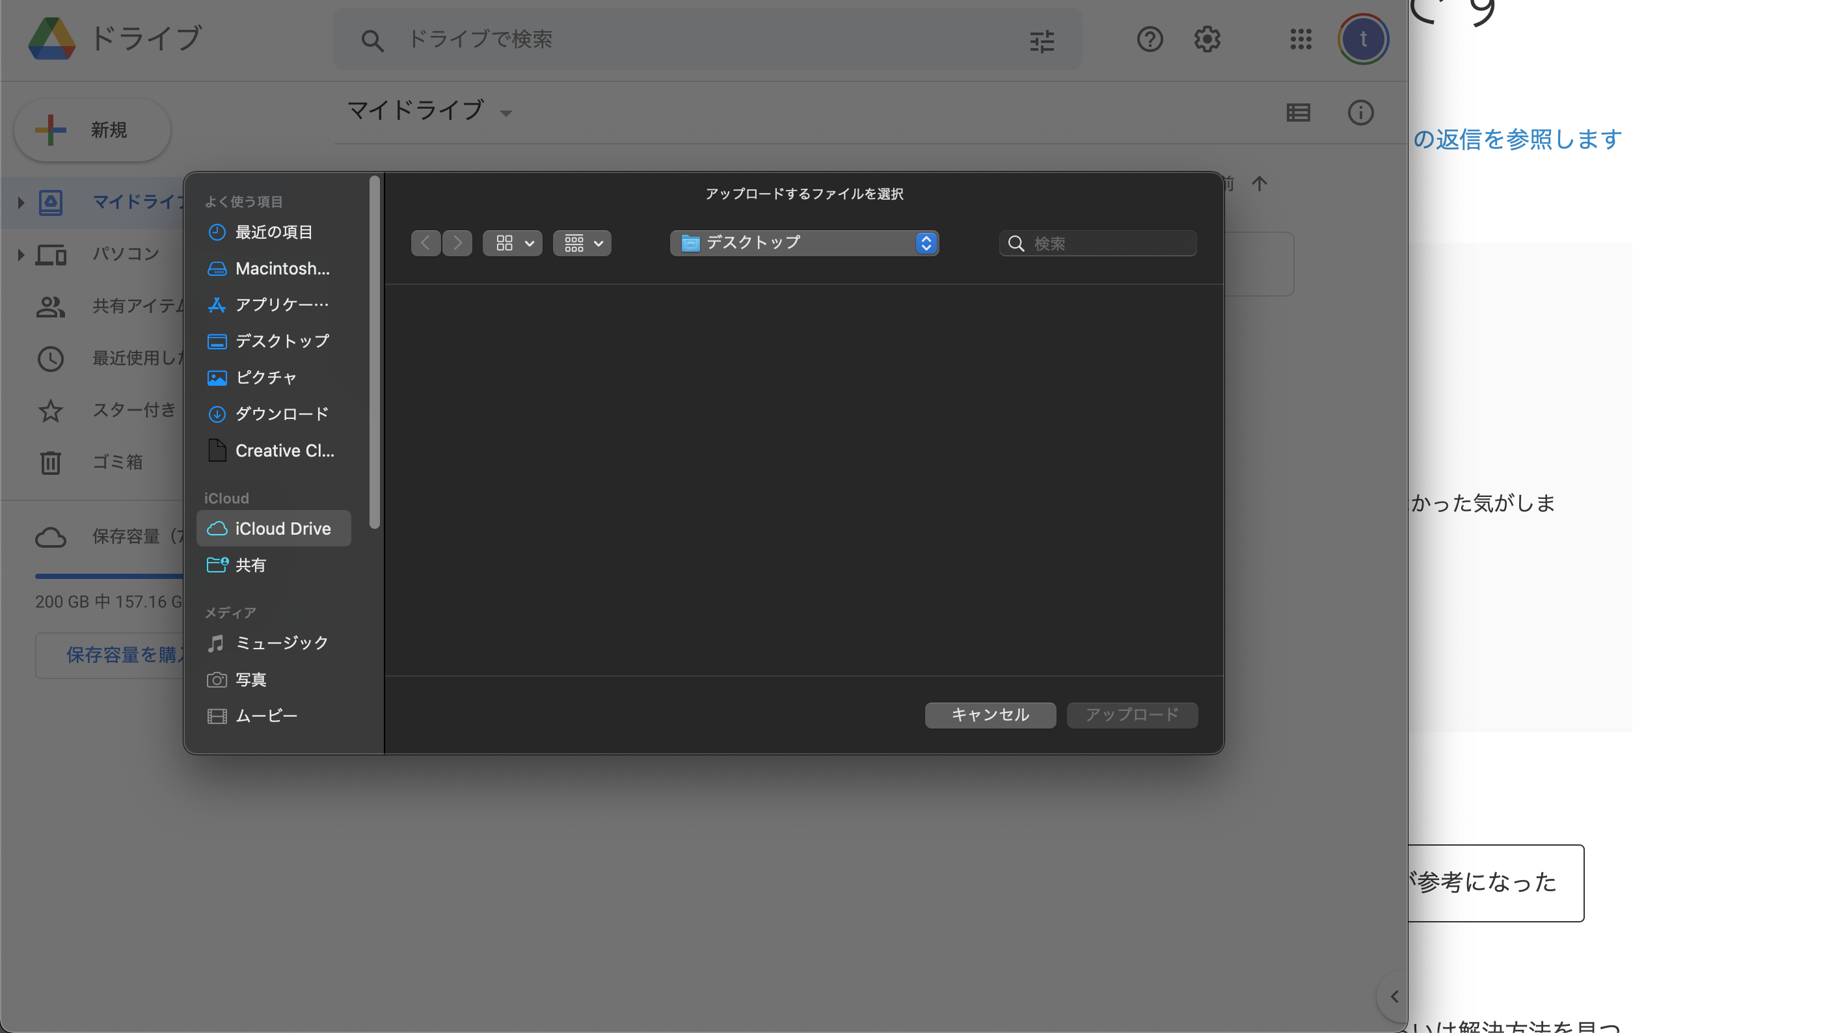Open icon view mode dropdown
The width and height of the screenshot is (1847, 1033).
[513, 243]
